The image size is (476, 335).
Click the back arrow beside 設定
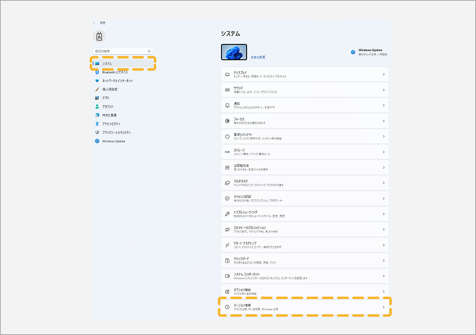tap(95, 23)
